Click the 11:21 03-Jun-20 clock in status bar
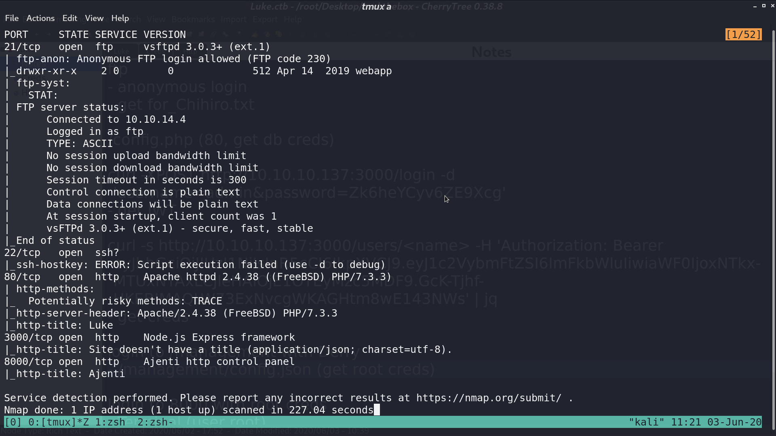This screenshot has width=776, height=436. point(716,422)
